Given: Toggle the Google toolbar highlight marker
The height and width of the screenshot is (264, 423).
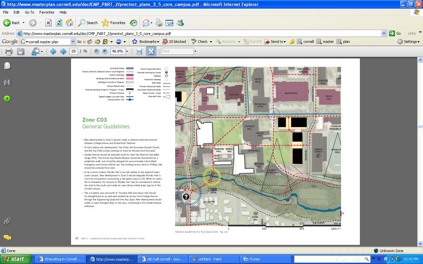Looking at the screenshot, I should [x=292, y=42].
